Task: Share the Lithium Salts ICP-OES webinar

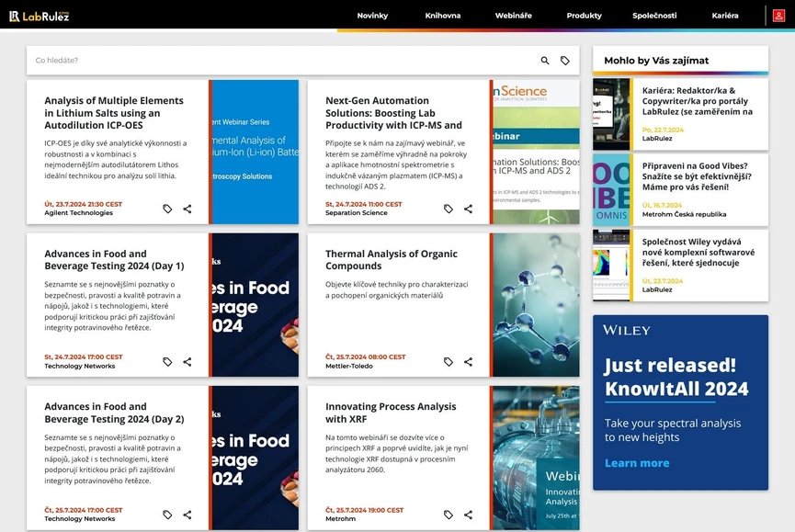Action: point(187,209)
